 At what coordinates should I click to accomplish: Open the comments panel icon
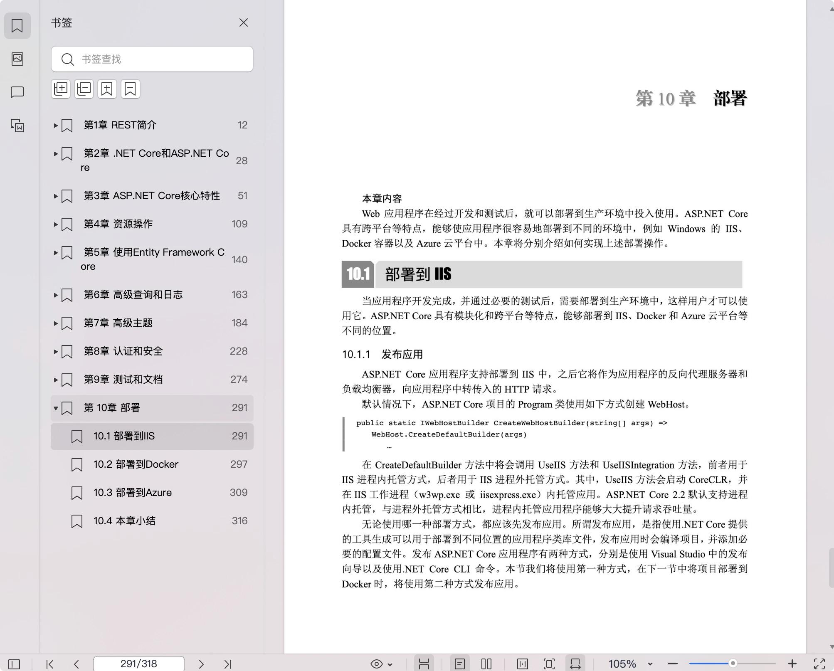tap(17, 92)
